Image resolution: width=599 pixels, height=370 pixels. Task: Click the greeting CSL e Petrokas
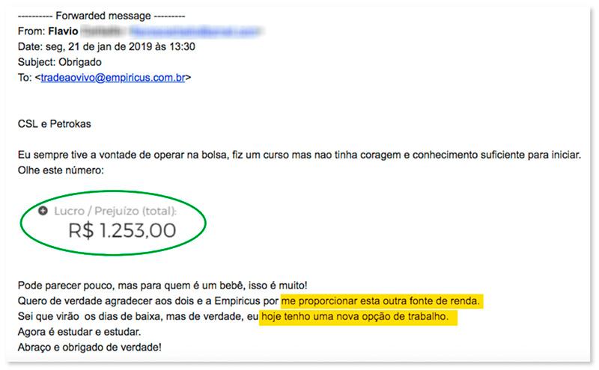pos(54,124)
